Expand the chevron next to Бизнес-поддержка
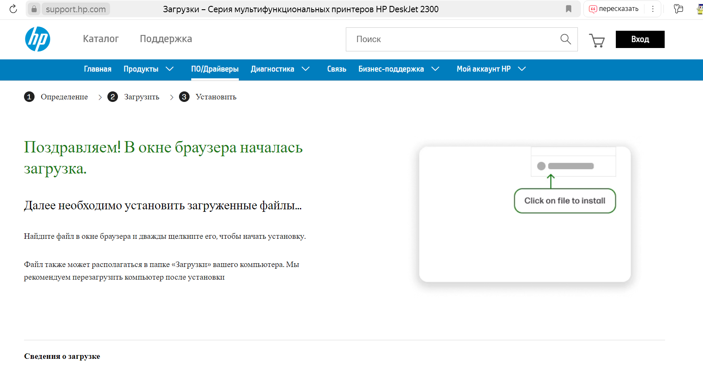The image size is (703, 374). [x=436, y=69]
